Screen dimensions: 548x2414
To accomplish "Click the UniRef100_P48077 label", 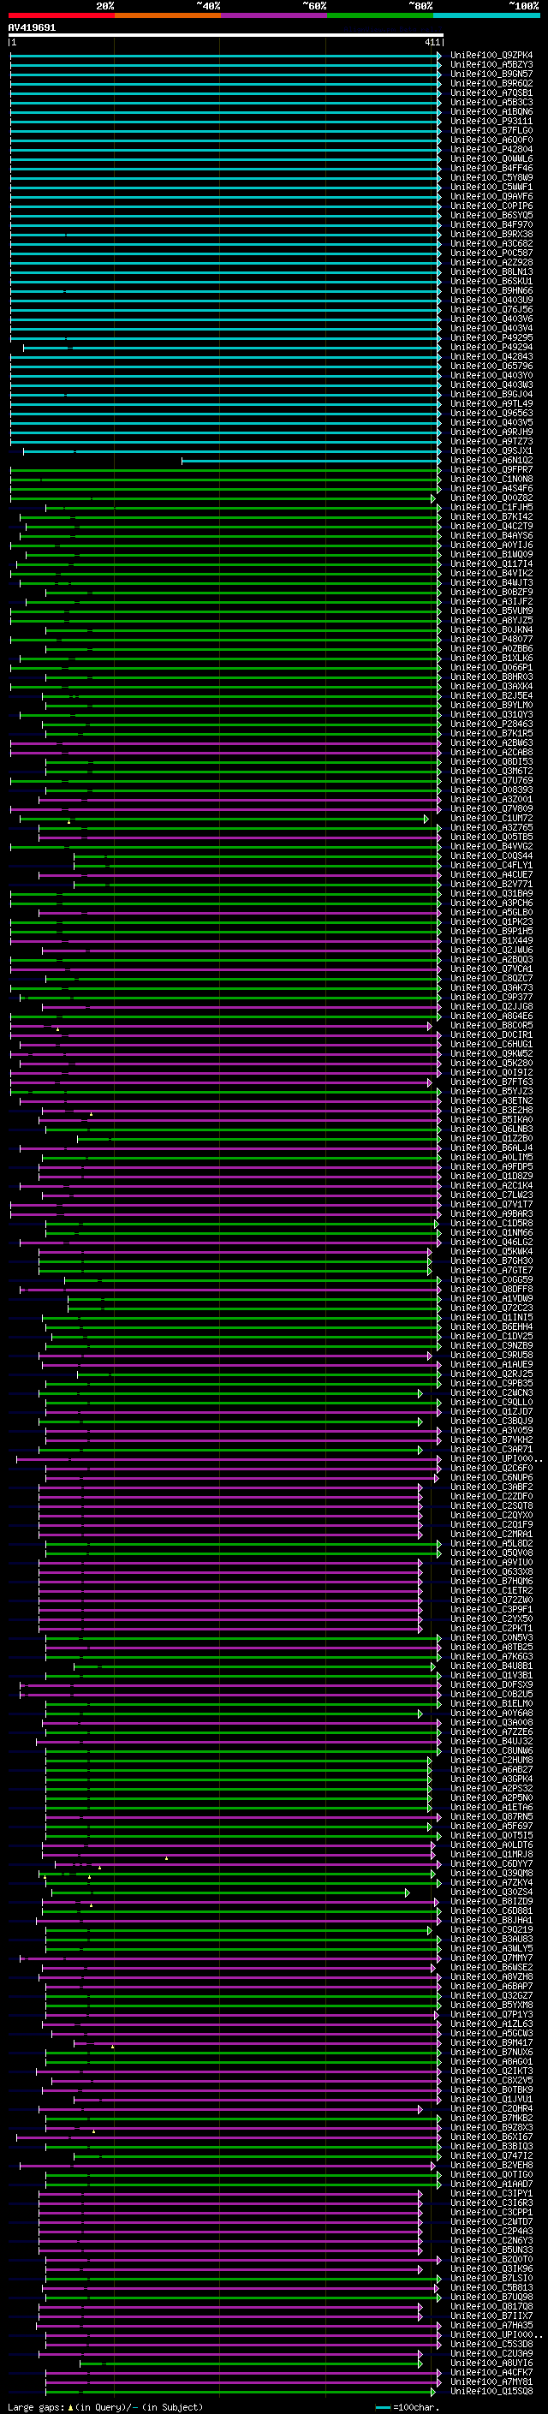I will coord(491,639).
